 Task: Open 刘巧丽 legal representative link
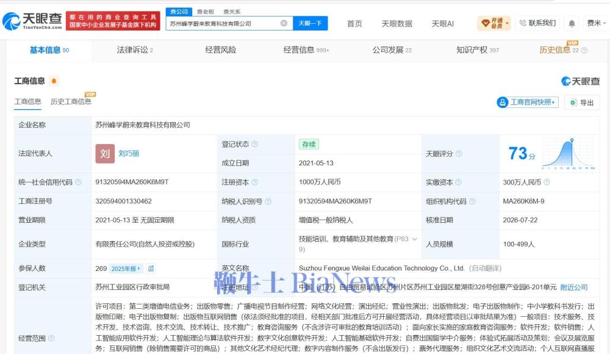(129, 153)
